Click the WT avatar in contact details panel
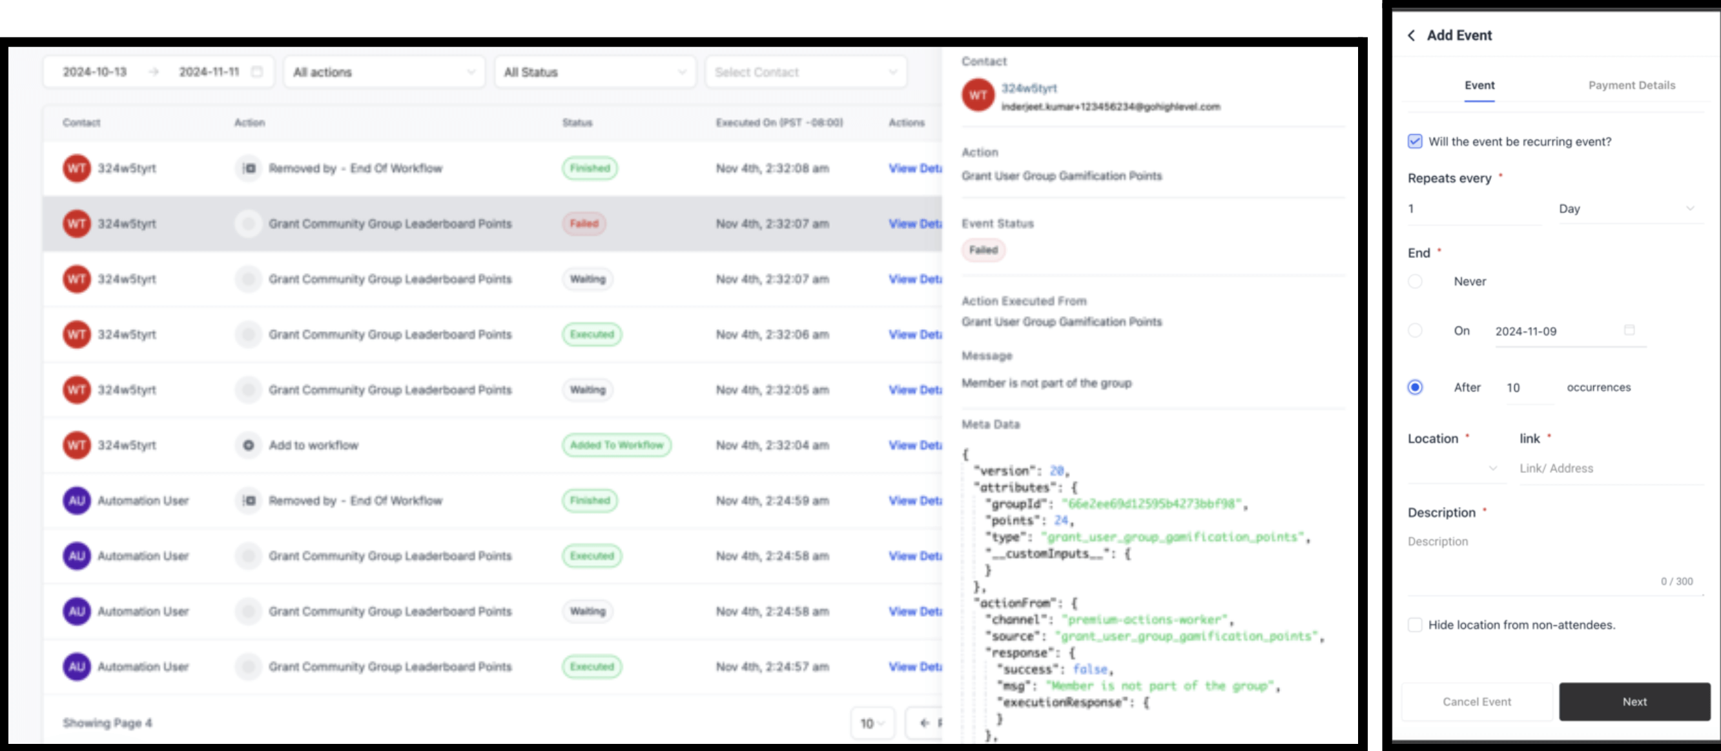1721x751 pixels. click(978, 95)
